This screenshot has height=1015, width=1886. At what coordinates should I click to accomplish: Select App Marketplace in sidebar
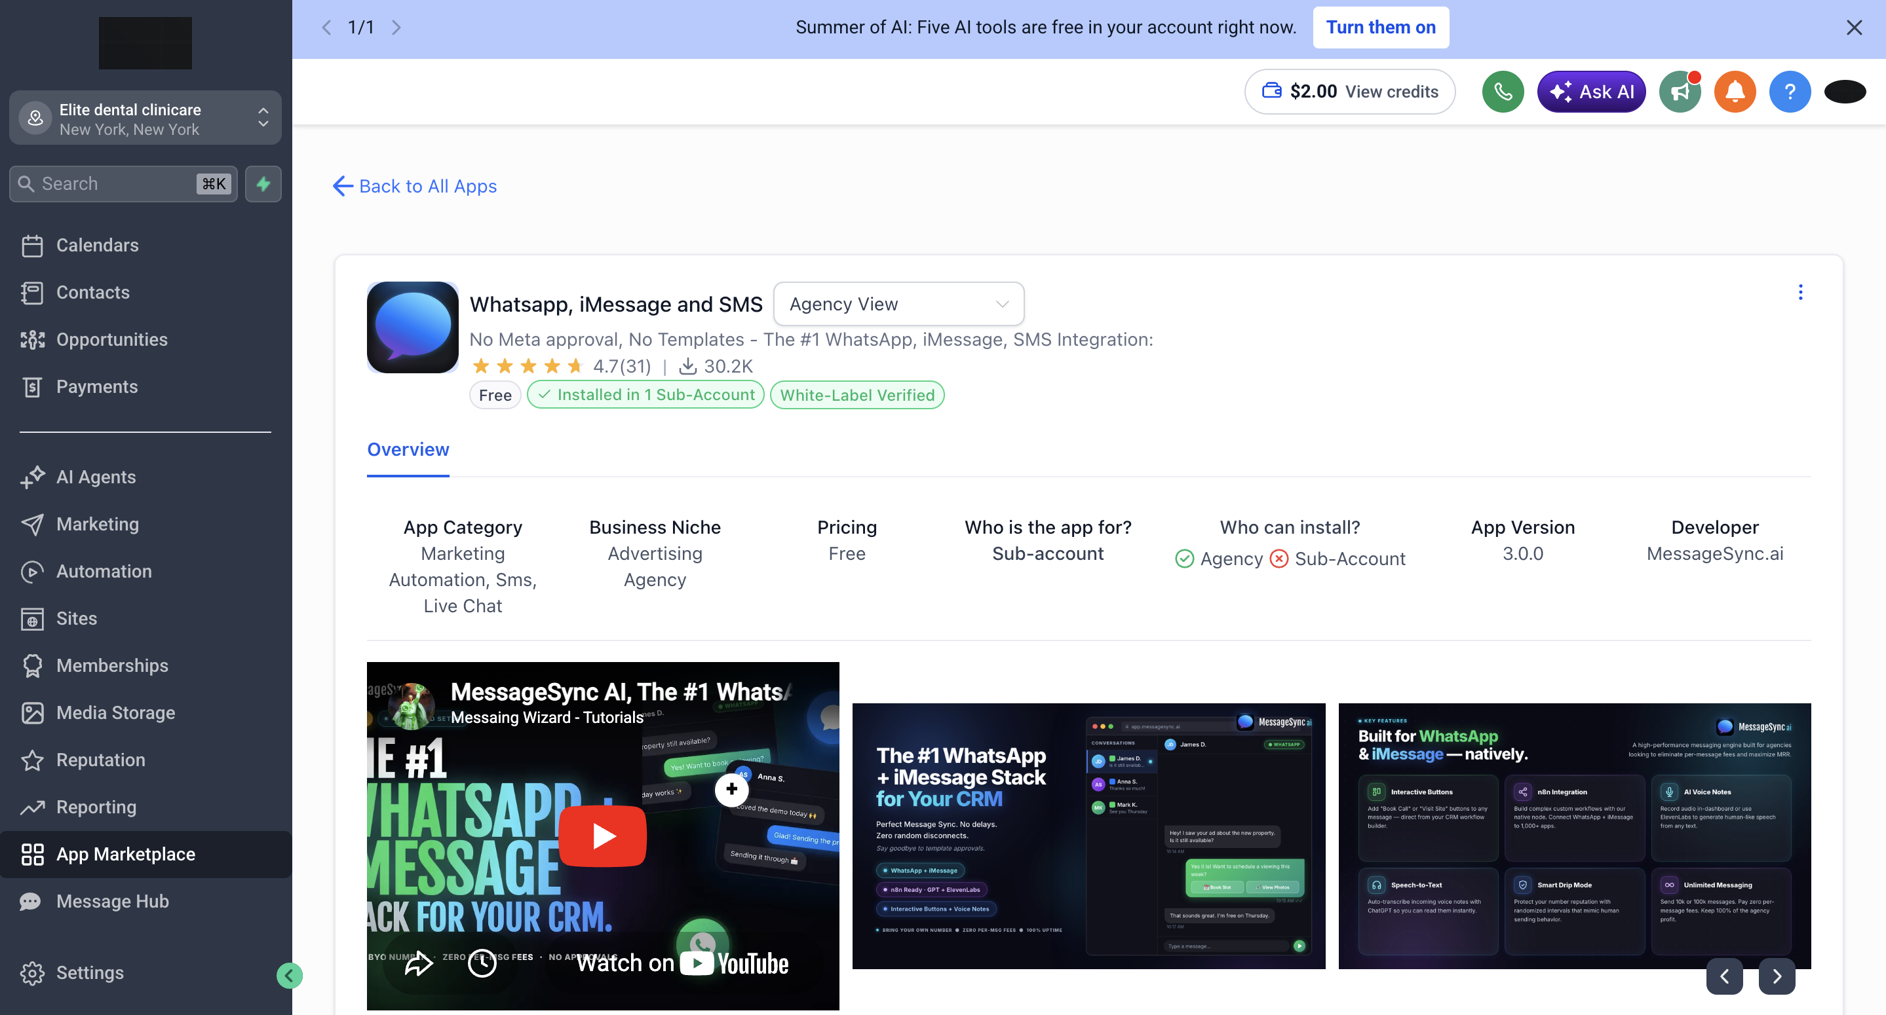pyautogui.click(x=145, y=854)
